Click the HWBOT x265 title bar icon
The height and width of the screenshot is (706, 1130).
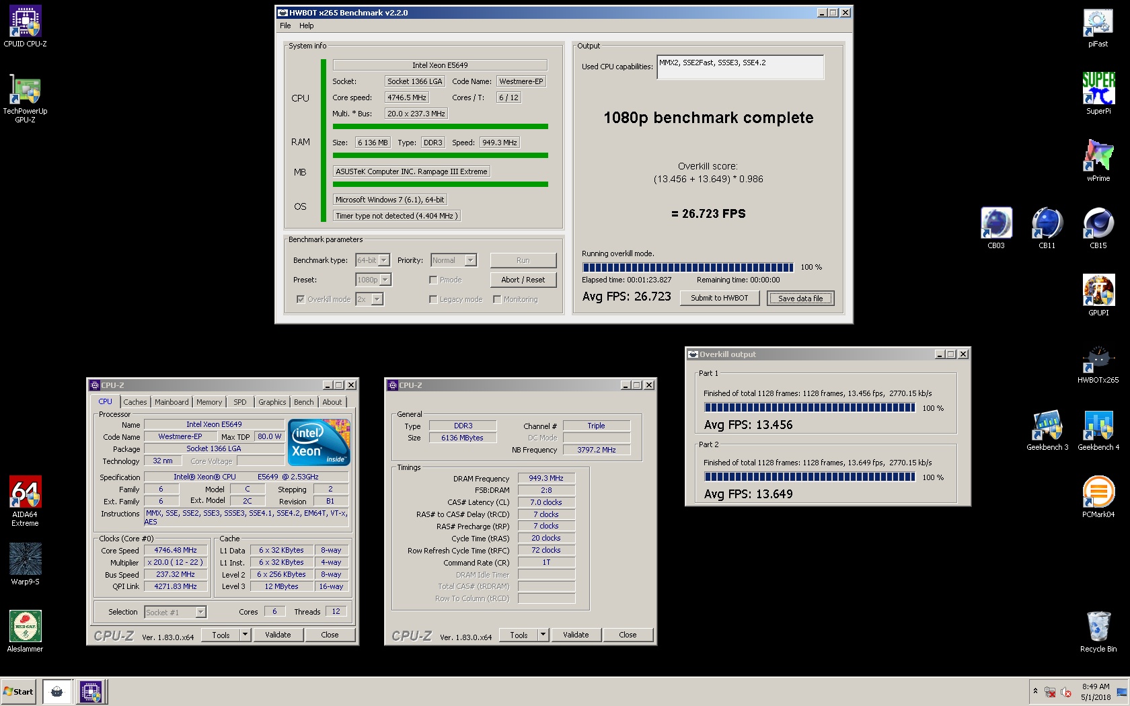(282, 12)
